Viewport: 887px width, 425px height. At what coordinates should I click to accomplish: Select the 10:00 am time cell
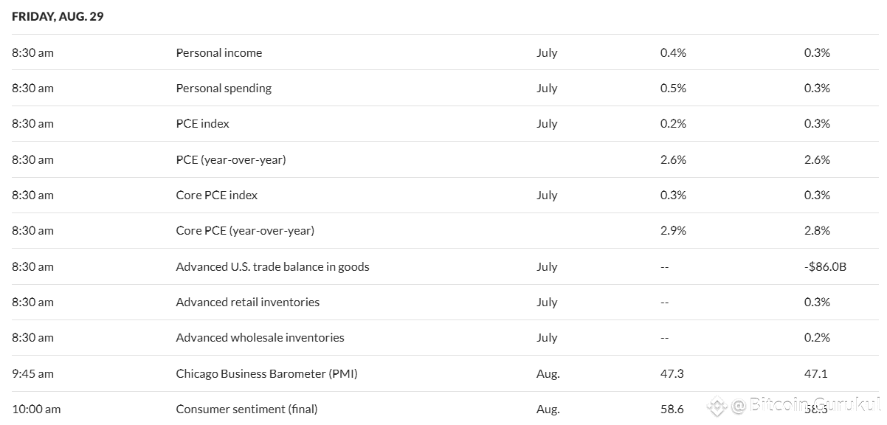pos(36,409)
